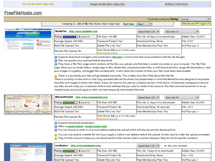Click MEGAUPLOAD user score stars
The width and height of the screenshot is (215, 161).
(107, 119)
